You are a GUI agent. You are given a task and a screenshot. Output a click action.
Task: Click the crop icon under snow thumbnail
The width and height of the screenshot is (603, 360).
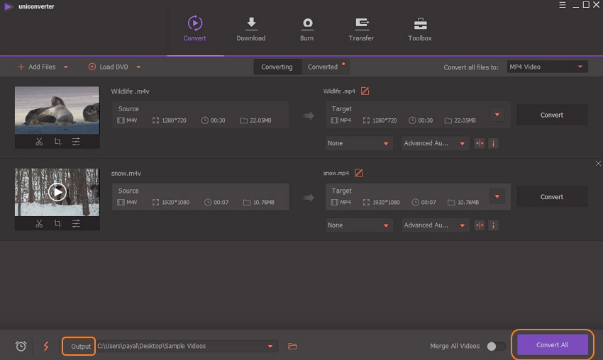(57, 224)
